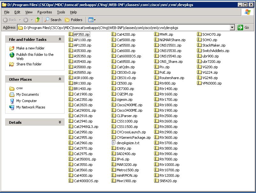Select the VPN3000.zip file icon
The width and height of the screenshot is (256, 193).
(x=199, y=83)
